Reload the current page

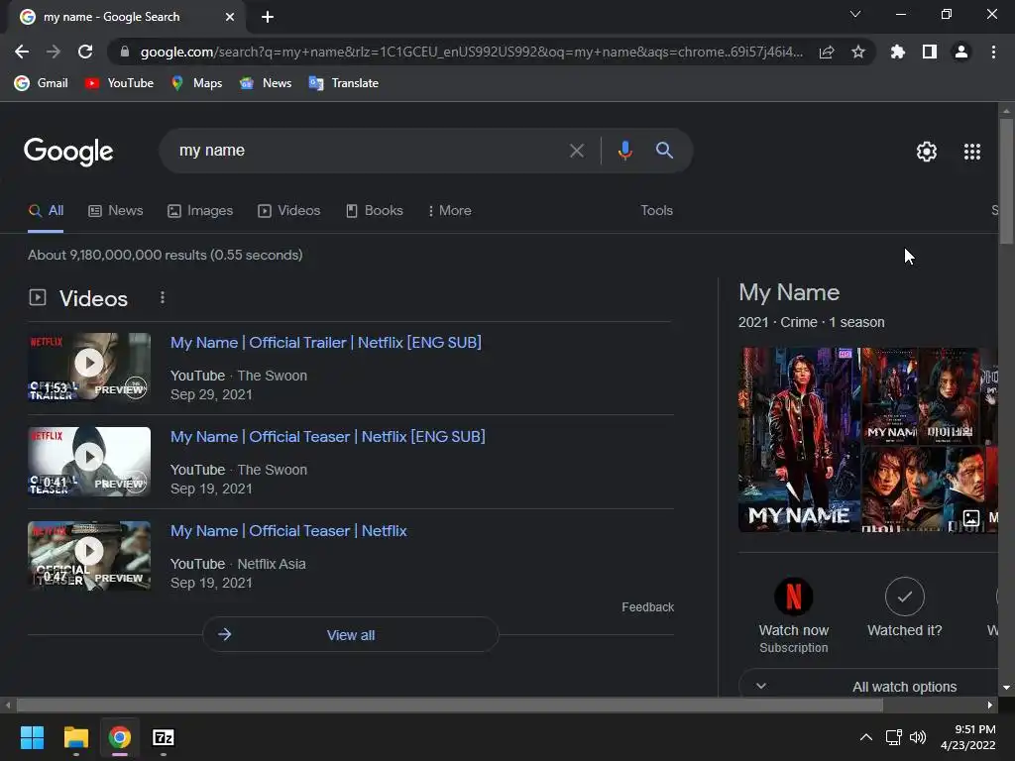click(x=85, y=52)
